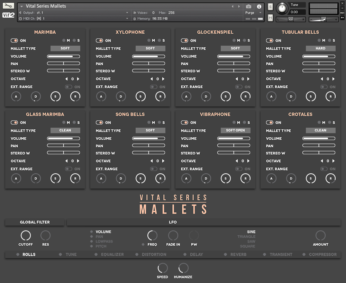Click the Global Filter CUTOFF knob
The height and width of the screenshot is (283, 346).
coord(26,236)
